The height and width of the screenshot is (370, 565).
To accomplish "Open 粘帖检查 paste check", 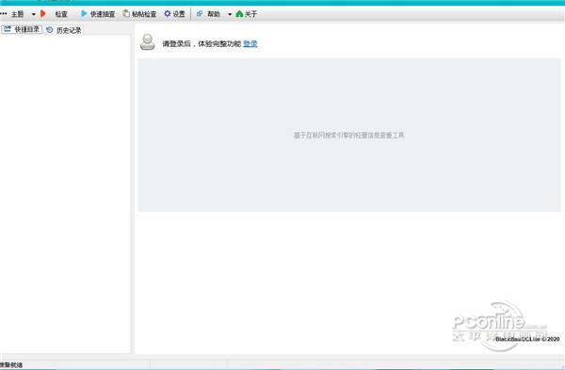I will coord(144,14).
